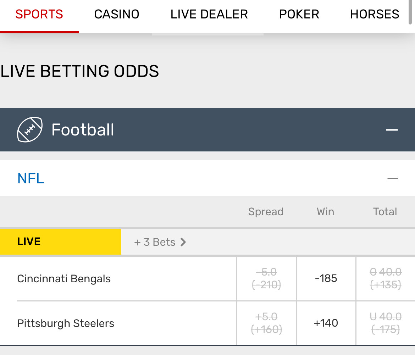Open the Pittsburgh Steelers team name

66,323
